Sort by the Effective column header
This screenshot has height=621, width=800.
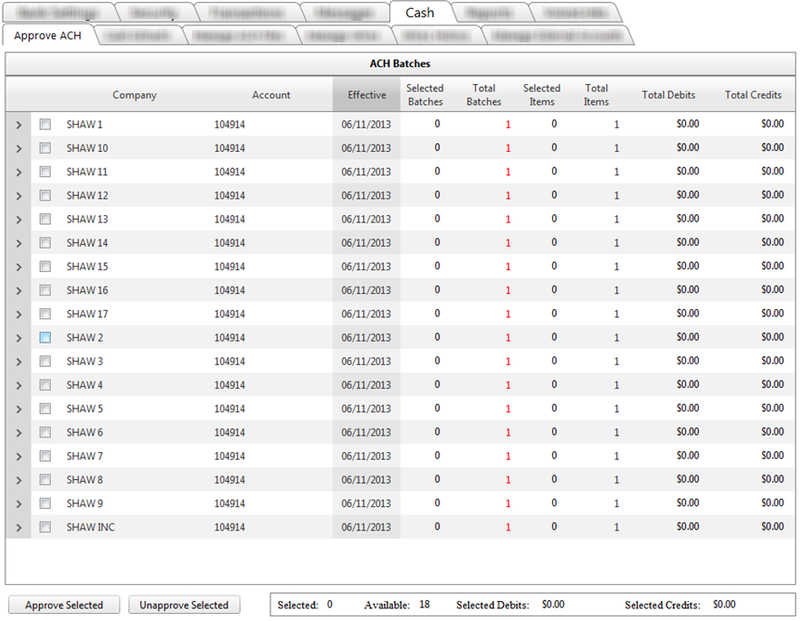(x=367, y=95)
